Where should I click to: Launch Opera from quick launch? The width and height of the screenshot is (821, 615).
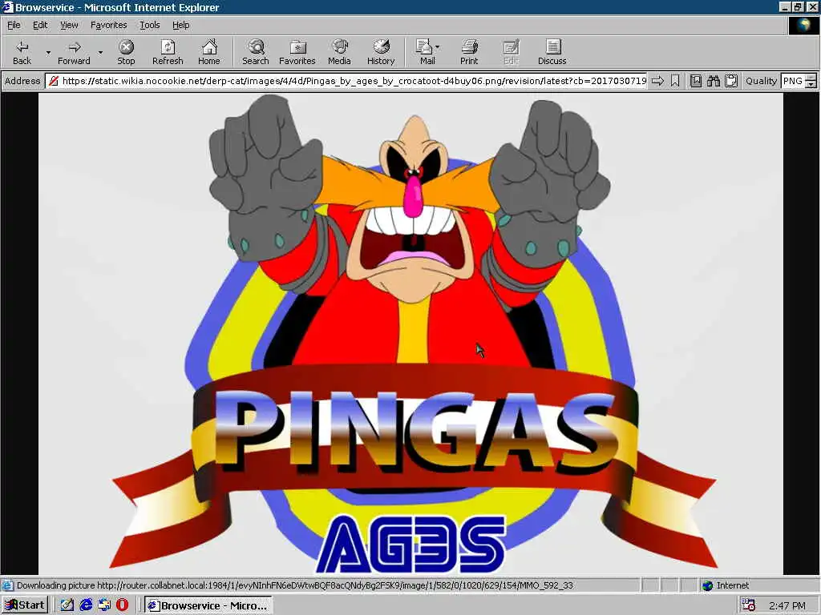122,605
